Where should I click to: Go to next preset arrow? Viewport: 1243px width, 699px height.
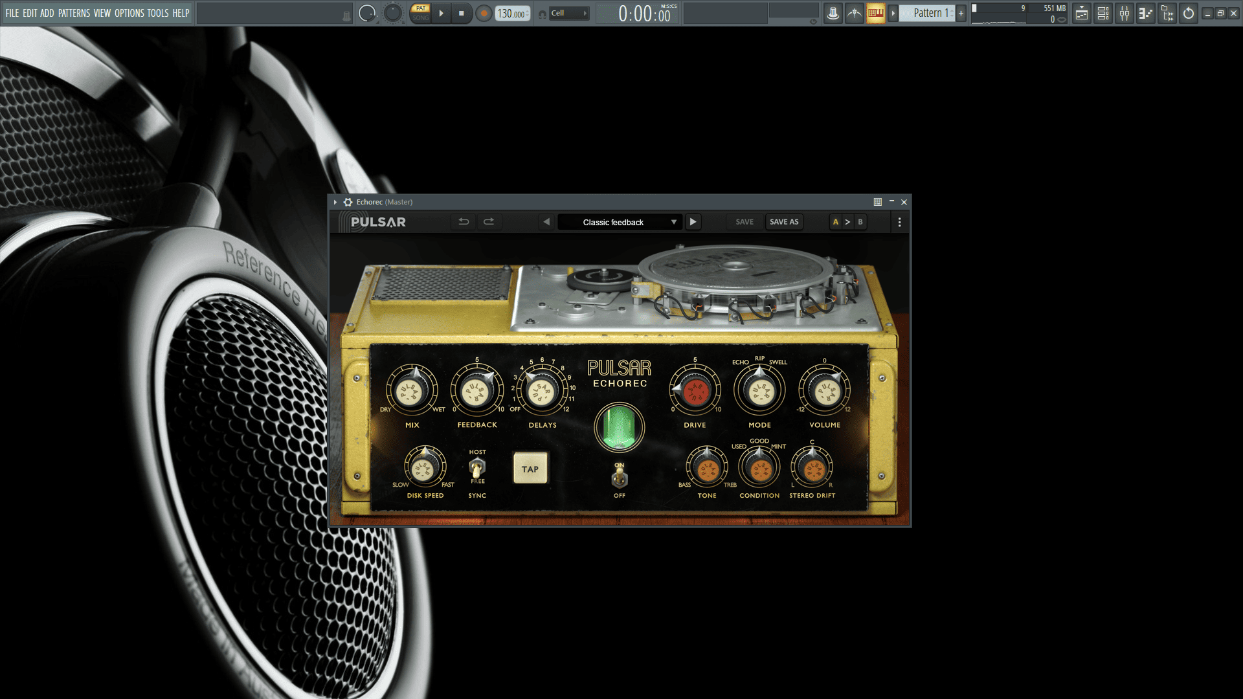[x=693, y=222]
